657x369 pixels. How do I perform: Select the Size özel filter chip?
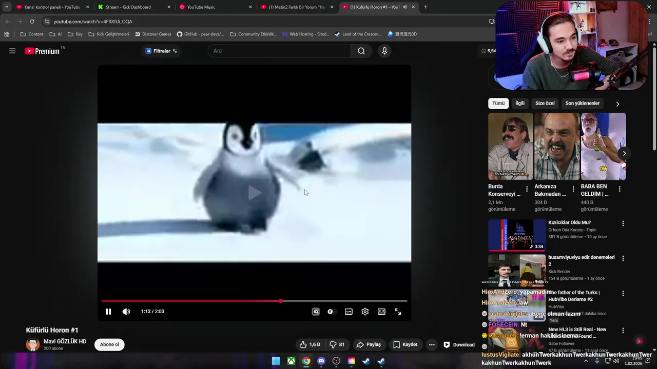coord(545,103)
